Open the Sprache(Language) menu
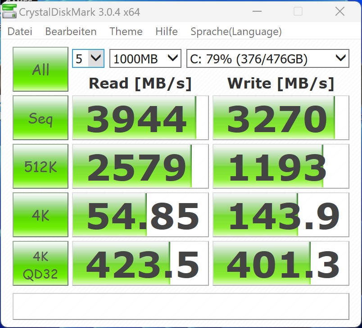The image size is (362, 328). tap(236, 31)
